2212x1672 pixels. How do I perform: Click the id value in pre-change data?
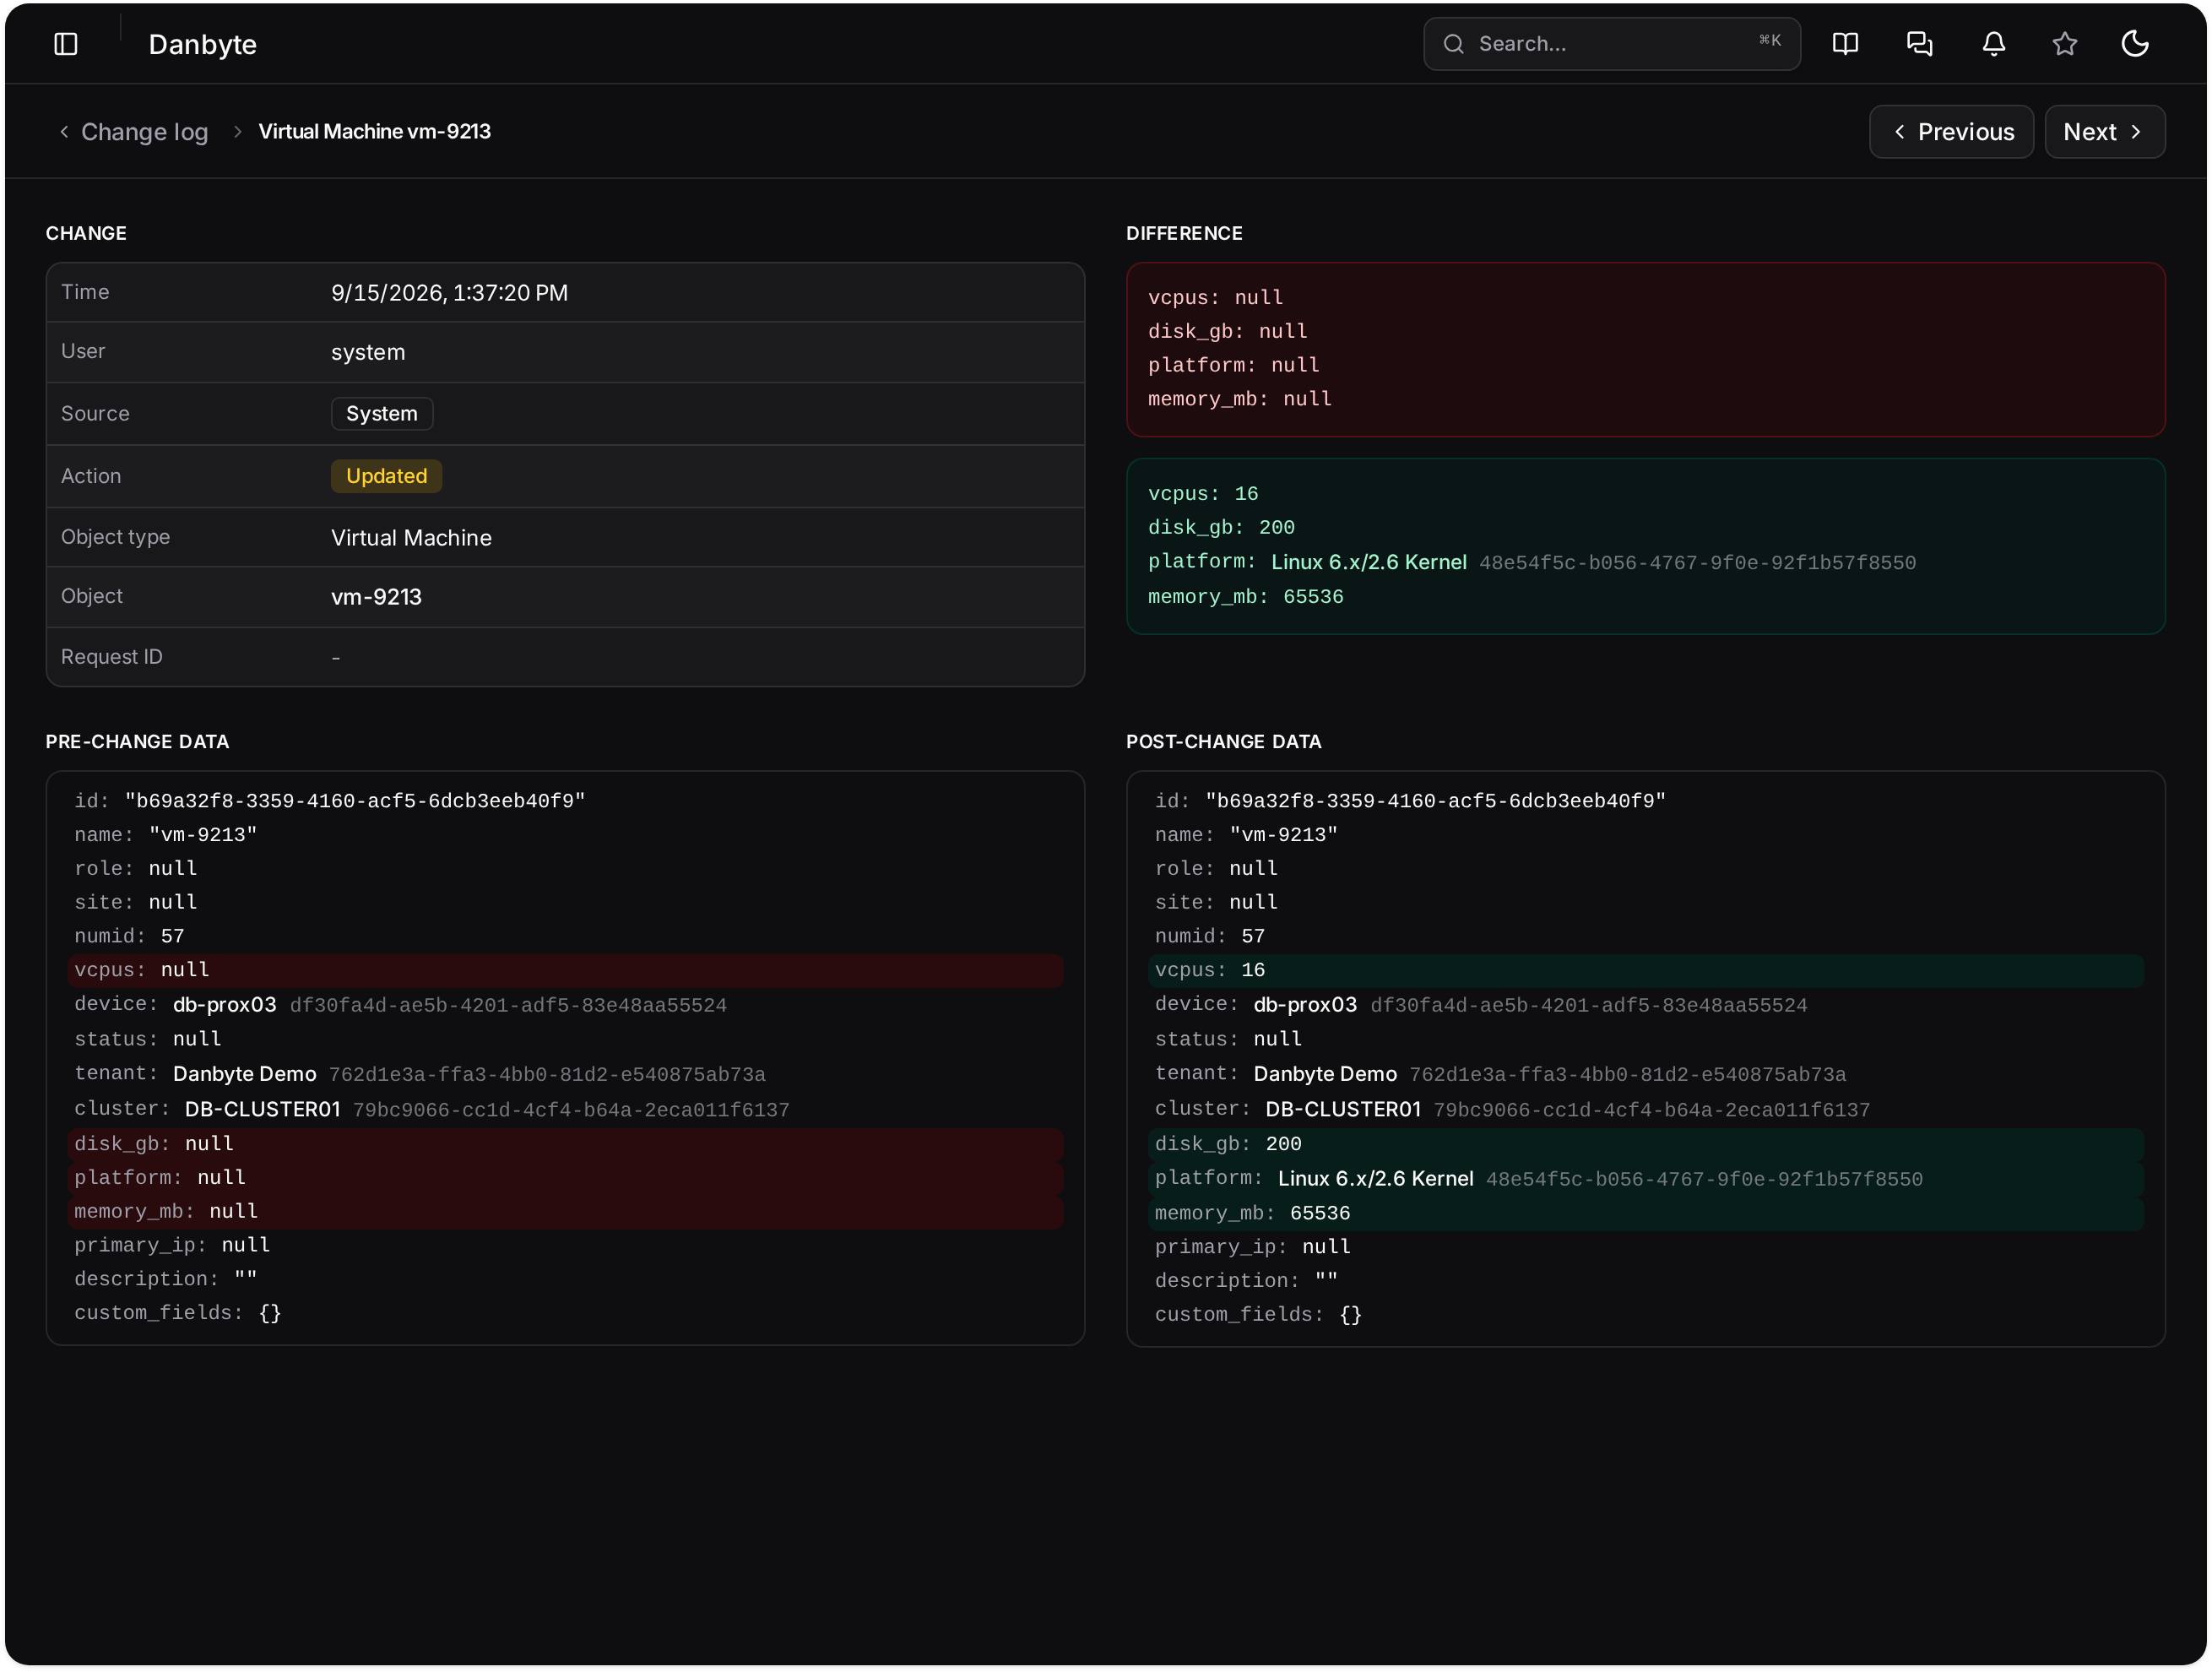[x=355, y=801]
